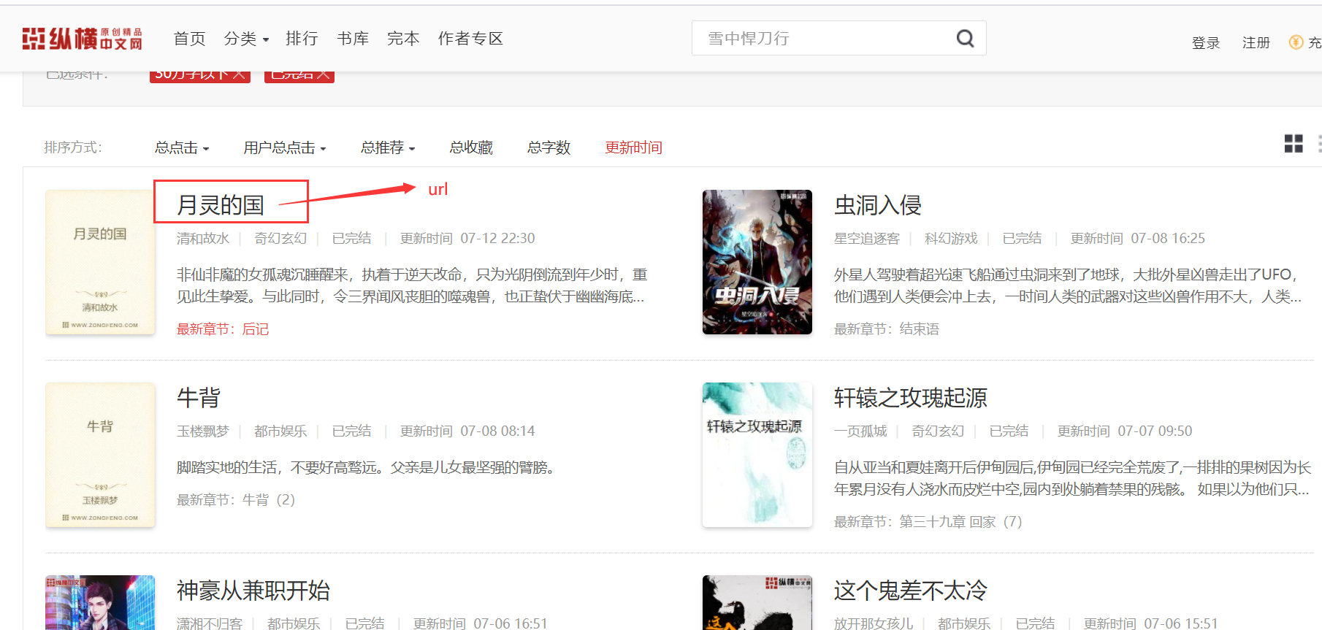Expand the 用户总点击 sort dropdown
This screenshot has height=630, width=1322.
tap(285, 147)
